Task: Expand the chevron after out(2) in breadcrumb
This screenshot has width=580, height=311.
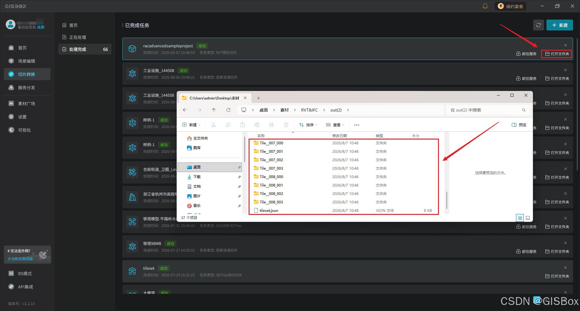Action: click(348, 110)
